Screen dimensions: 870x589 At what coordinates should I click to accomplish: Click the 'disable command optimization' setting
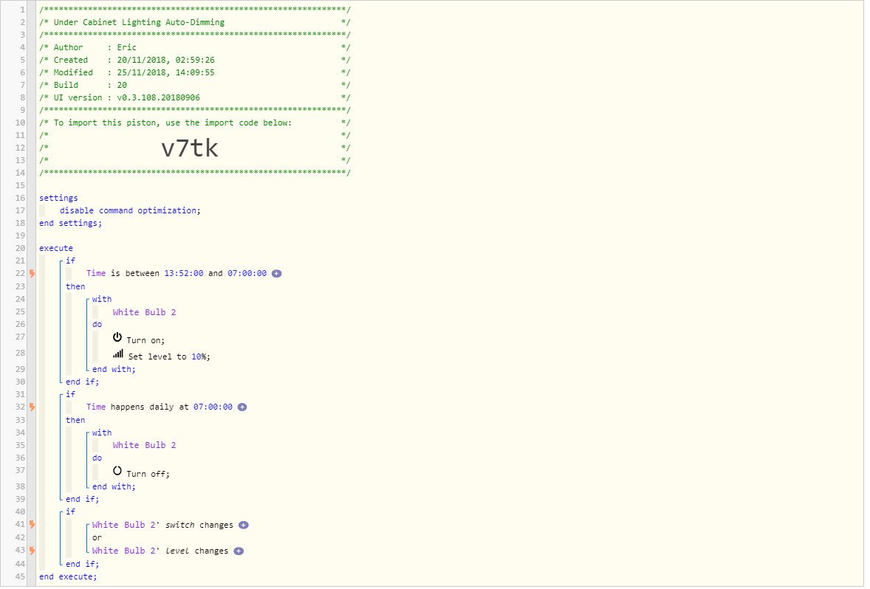coord(130,211)
